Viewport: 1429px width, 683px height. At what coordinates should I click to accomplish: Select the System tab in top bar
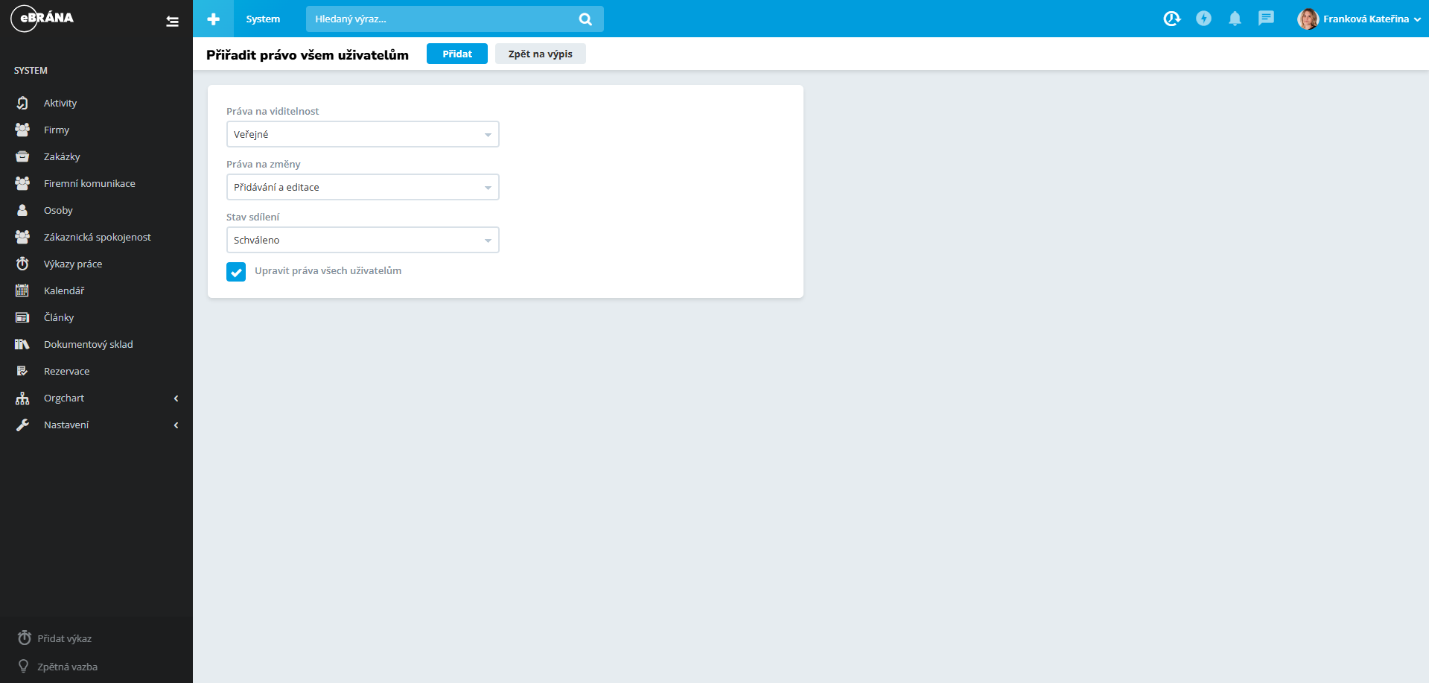263,19
